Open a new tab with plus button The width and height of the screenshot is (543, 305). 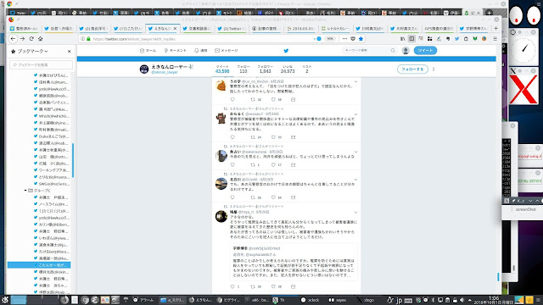(495, 28)
